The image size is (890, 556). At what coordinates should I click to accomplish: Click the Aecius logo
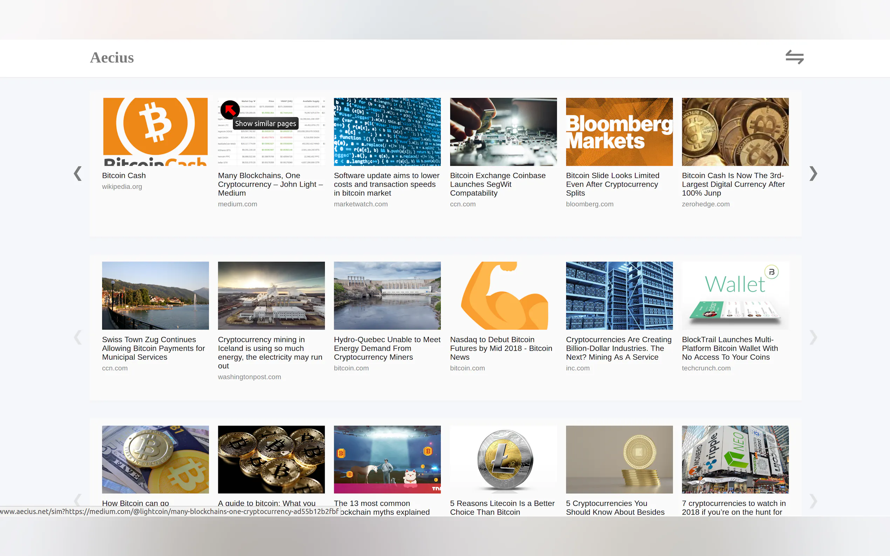coord(112,58)
